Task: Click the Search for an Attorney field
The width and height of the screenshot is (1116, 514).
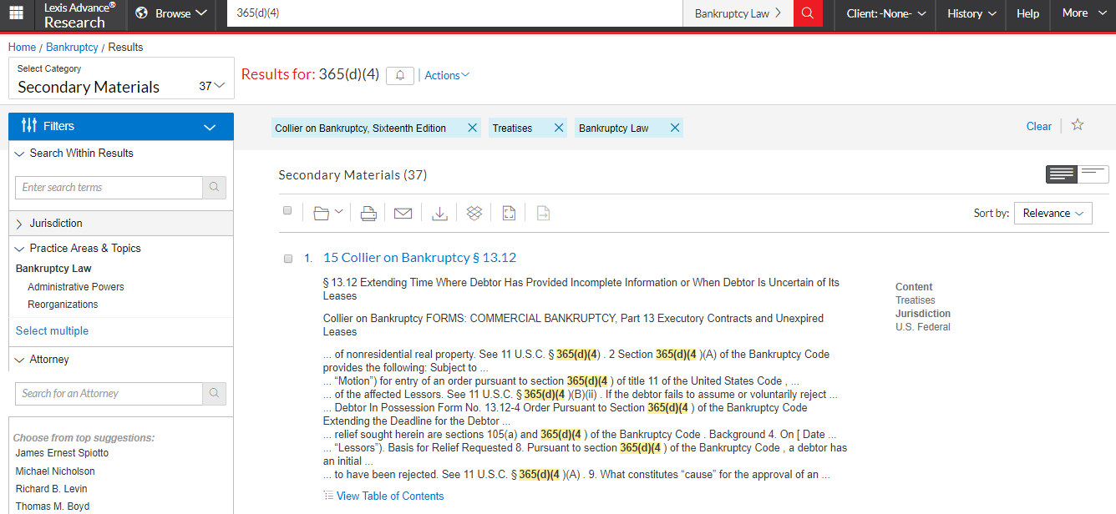Action: [109, 393]
